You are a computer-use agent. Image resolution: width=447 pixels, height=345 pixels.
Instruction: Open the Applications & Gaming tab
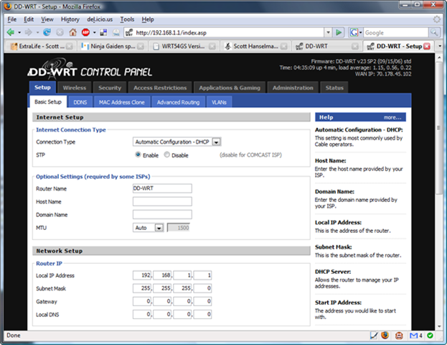230,88
